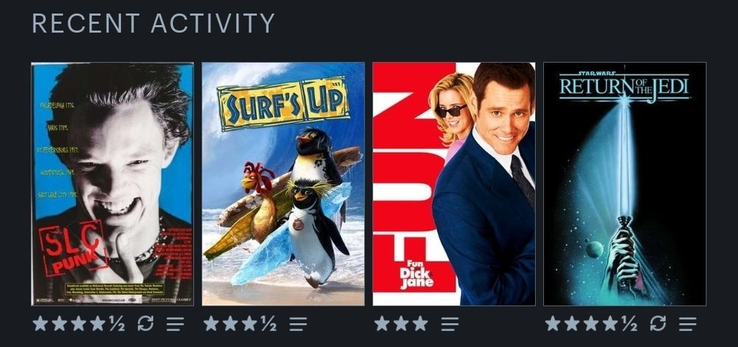
Task: Click the first star under SLC Punk
Action: pos(40,323)
